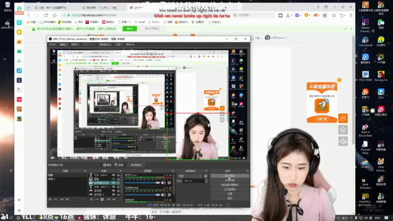The image size is (393, 221).
Task: Open Goat Simulator desktop shortcut
Action: (x=365, y=183)
